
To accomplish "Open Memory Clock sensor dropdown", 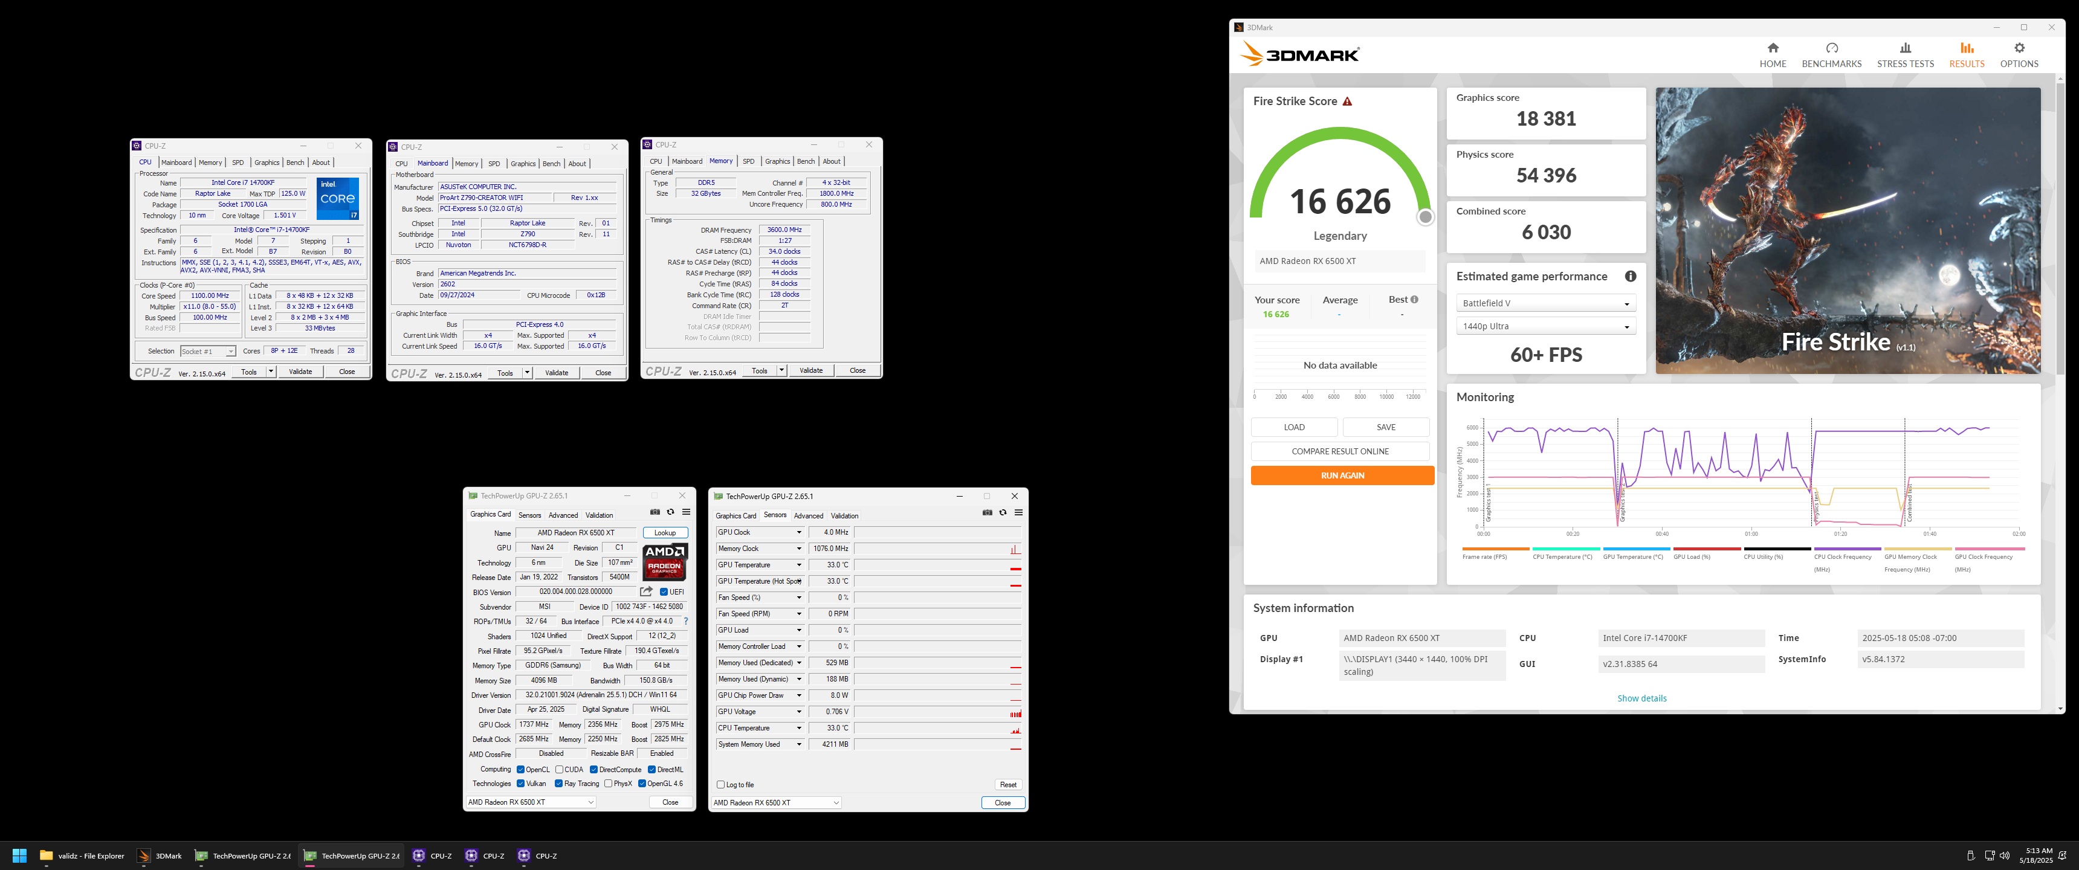I will tap(799, 548).
